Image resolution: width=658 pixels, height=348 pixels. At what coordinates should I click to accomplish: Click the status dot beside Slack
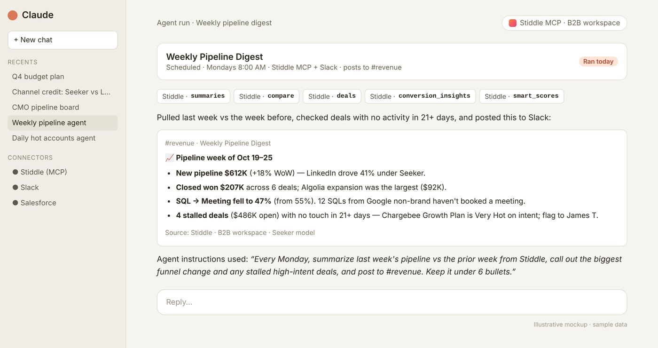click(15, 187)
